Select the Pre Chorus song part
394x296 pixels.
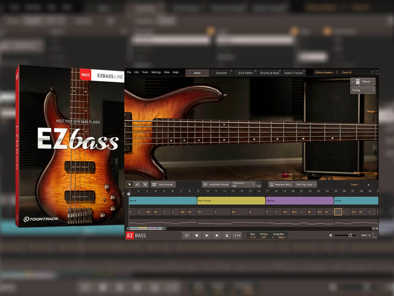point(231,201)
